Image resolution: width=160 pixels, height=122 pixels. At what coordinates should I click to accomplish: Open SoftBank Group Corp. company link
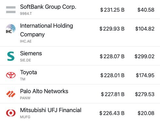48,7
